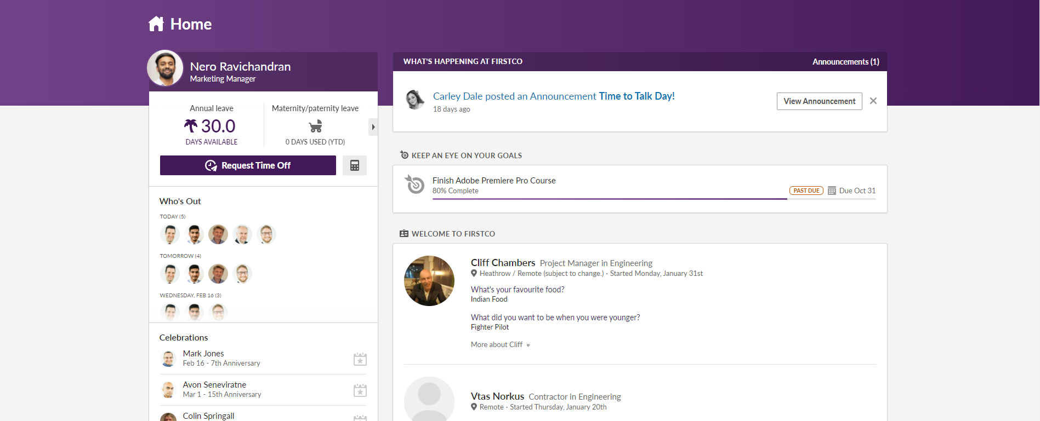Image resolution: width=1040 pixels, height=421 pixels.
Task: Click the due date calendar icon
Action: click(832, 191)
